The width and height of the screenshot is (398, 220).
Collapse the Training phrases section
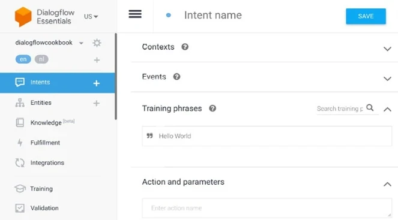click(x=387, y=109)
